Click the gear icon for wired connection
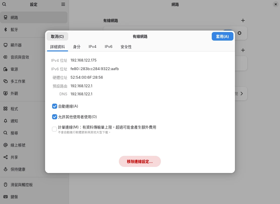Image resolution: width=280 pixels, height=204 pixels. pos(239,33)
